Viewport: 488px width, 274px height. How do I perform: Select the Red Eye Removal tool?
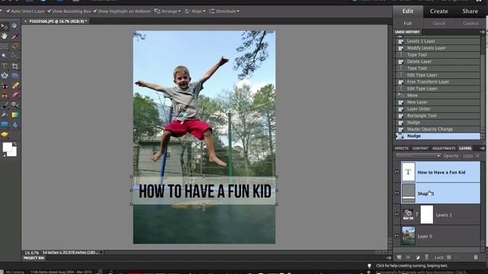(5, 86)
